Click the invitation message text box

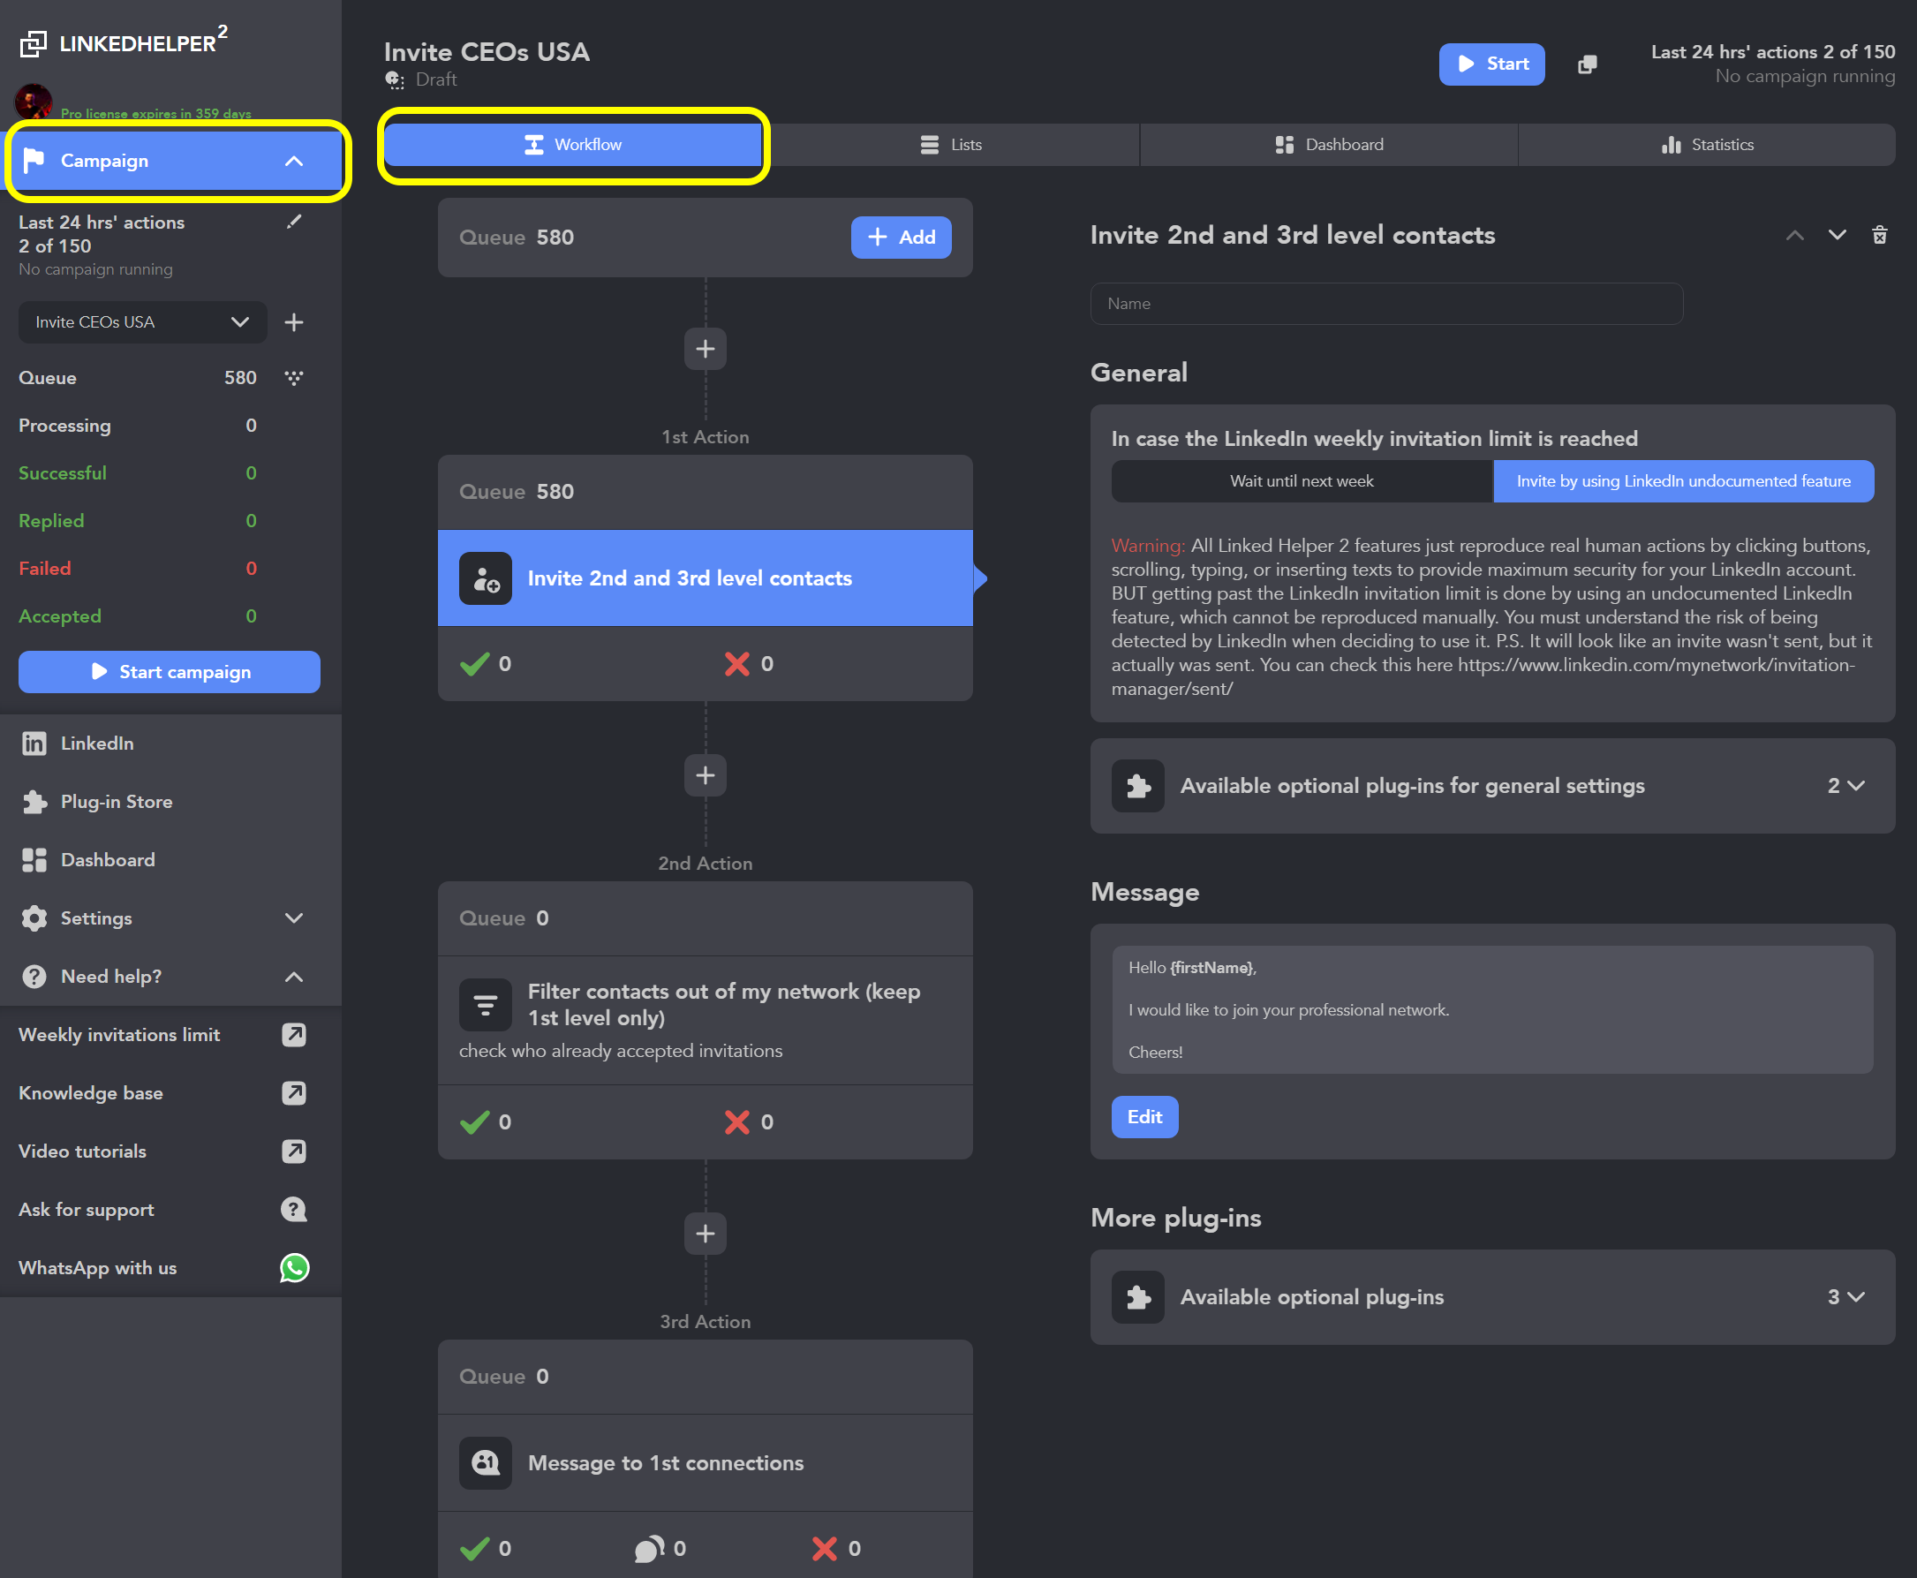[x=1492, y=1010]
